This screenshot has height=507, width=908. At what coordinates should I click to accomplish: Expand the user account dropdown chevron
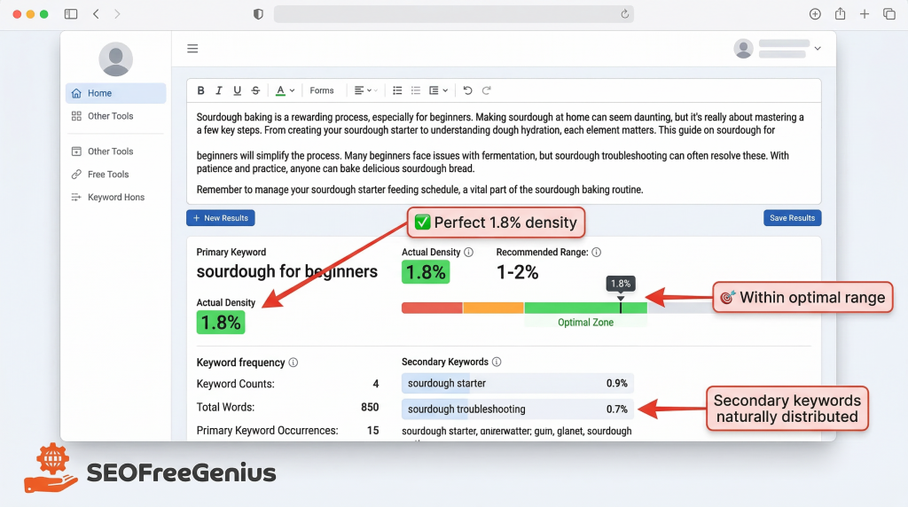click(818, 49)
